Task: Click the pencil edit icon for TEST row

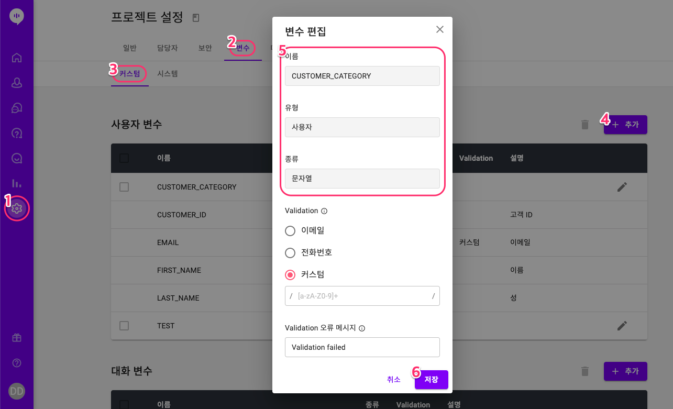Action: coord(622,326)
